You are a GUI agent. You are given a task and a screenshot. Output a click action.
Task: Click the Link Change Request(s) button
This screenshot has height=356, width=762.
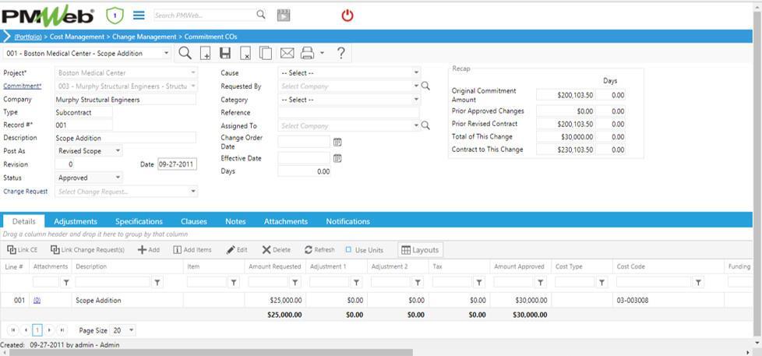87,249
